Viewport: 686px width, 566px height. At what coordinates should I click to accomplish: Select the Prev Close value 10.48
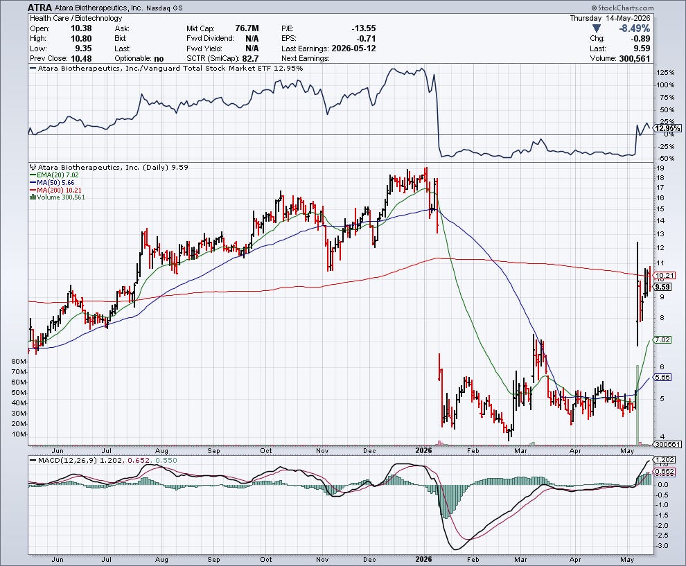pyautogui.click(x=81, y=59)
